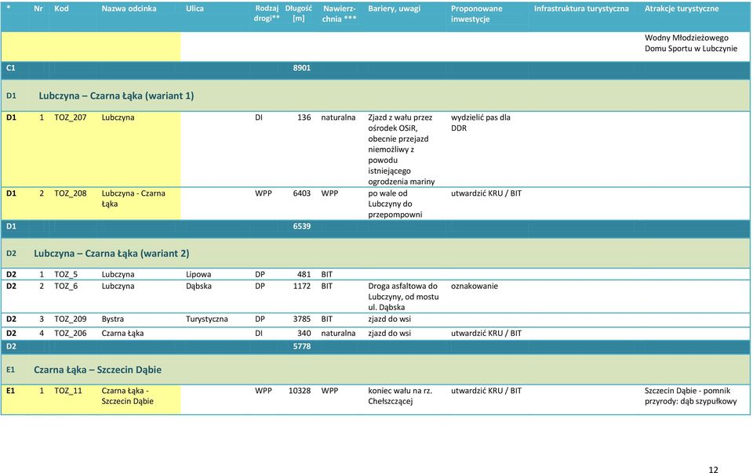Select heading 'Czarna Łąka – Szczecin Dąbie'
Screen dimensions: 753x473
(97, 370)
